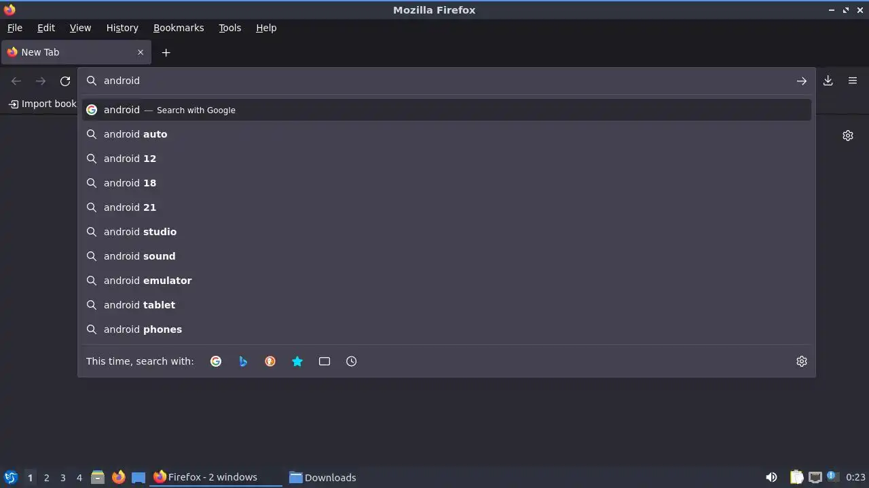Go back with the back arrow
The width and height of the screenshot is (869, 488).
coord(16,81)
